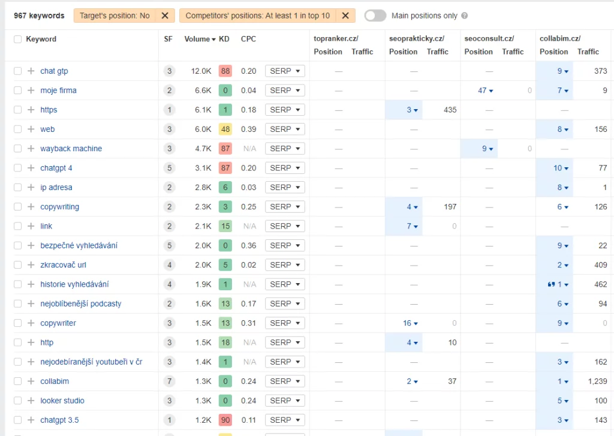
Task: Click plus icon beside 'nejoblíbenější podcasty'
Action: (31, 303)
